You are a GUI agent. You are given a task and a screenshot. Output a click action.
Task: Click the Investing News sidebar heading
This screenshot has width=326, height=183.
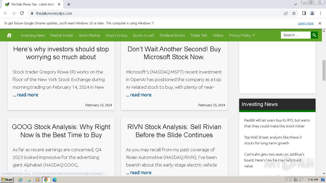click(x=260, y=104)
